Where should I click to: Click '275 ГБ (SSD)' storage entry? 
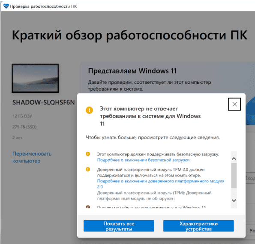pos(24,127)
